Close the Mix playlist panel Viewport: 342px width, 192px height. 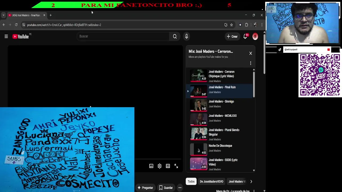pos(251,53)
